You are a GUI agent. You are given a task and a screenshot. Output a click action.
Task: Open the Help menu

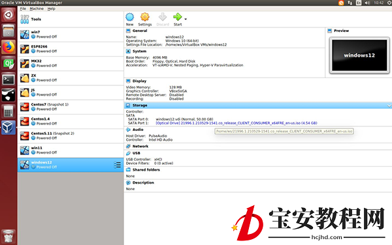(x=51, y=8)
